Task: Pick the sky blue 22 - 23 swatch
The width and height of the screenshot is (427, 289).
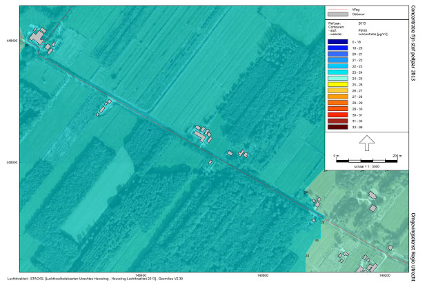Action: coord(338,66)
